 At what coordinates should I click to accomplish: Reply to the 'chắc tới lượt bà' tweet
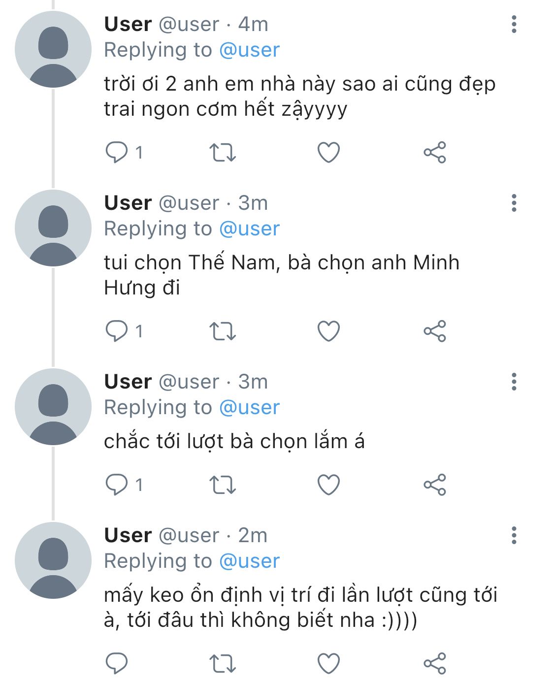tap(117, 485)
